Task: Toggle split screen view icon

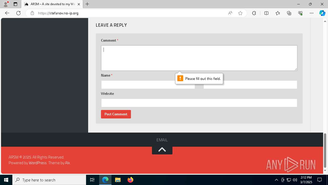Action: coord(266,13)
